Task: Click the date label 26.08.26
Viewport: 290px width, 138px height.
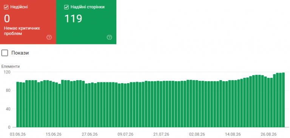Action: coord(268,134)
